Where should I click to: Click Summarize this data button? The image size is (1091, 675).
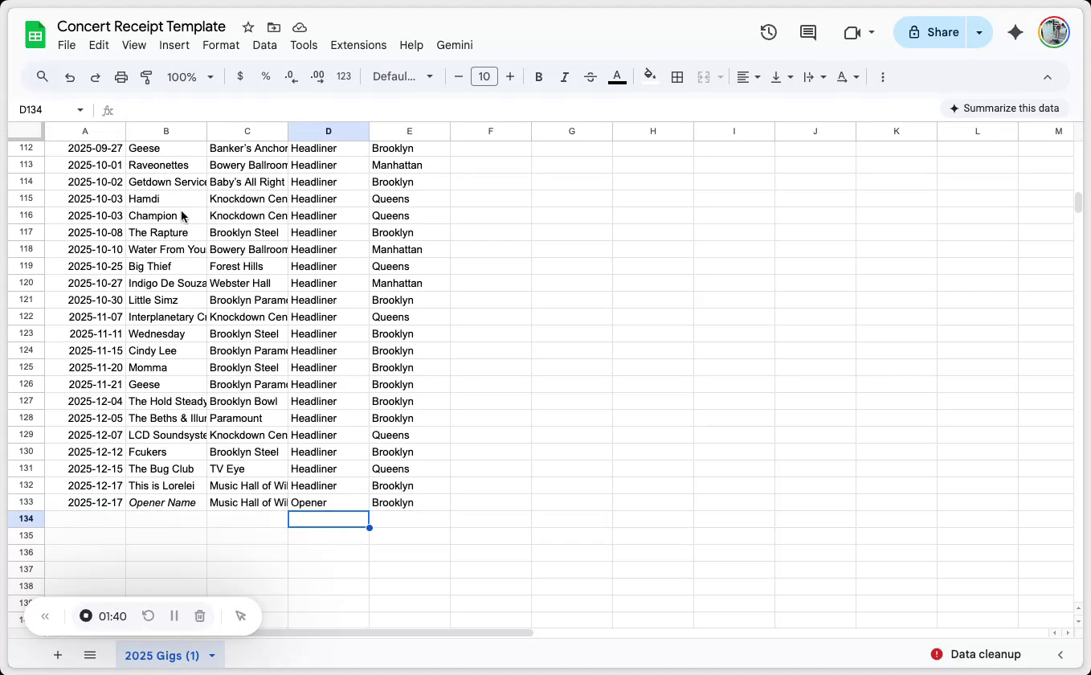click(x=1004, y=108)
